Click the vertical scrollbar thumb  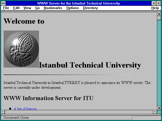(159, 18)
